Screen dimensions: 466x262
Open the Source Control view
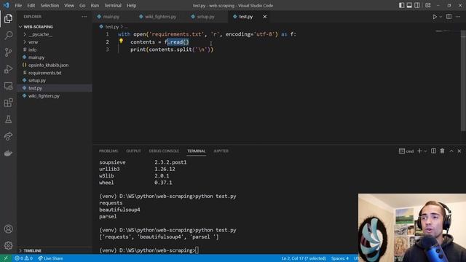click(8, 52)
